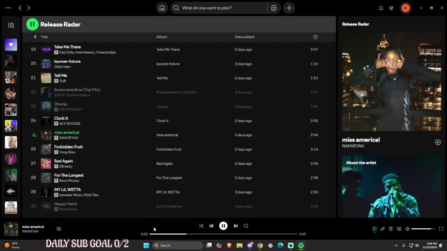Open the Brave browser taskbar icon

pyautogui.click(x=229, y=245)
